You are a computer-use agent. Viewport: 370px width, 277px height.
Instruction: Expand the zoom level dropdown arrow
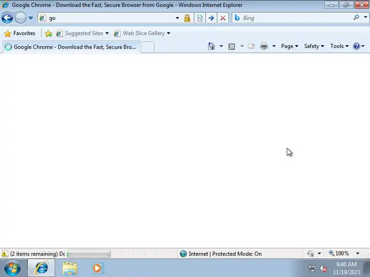pyautogui.click(x=358, y=253)
